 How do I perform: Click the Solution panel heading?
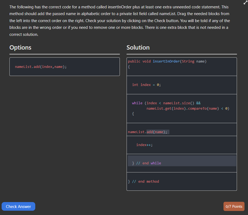tap(138, 48)
